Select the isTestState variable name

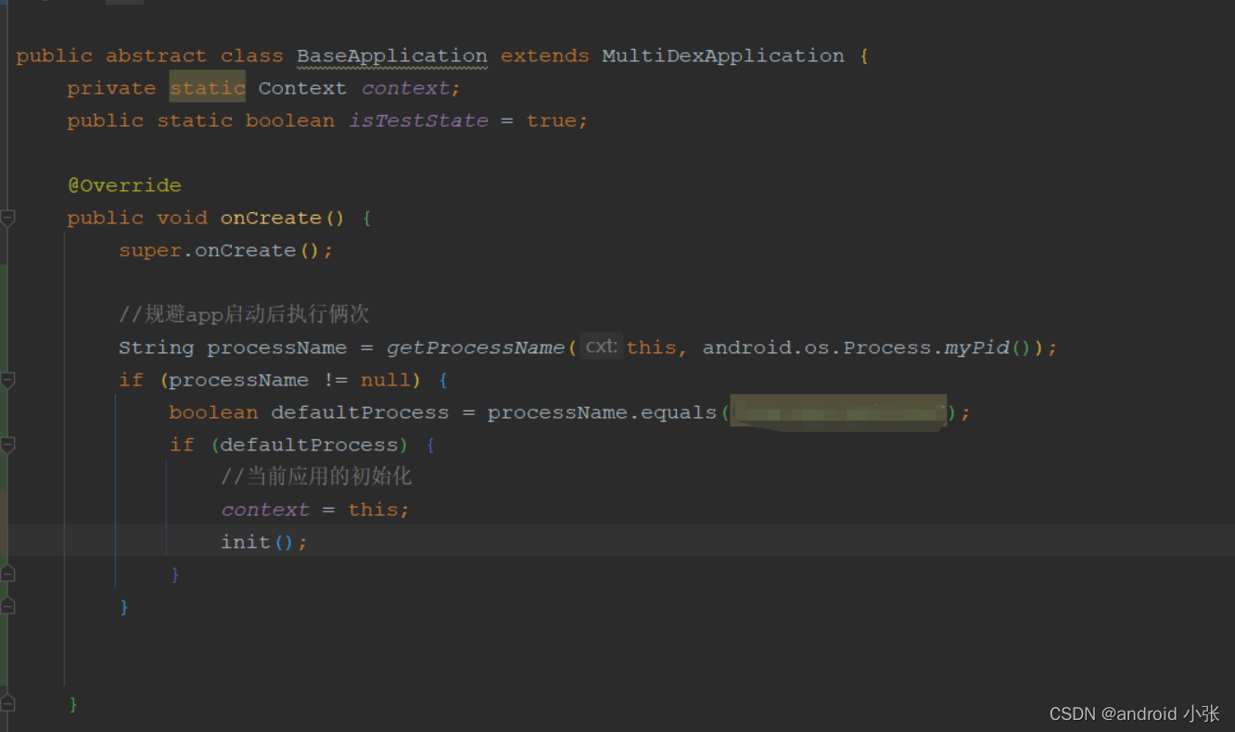418,120
